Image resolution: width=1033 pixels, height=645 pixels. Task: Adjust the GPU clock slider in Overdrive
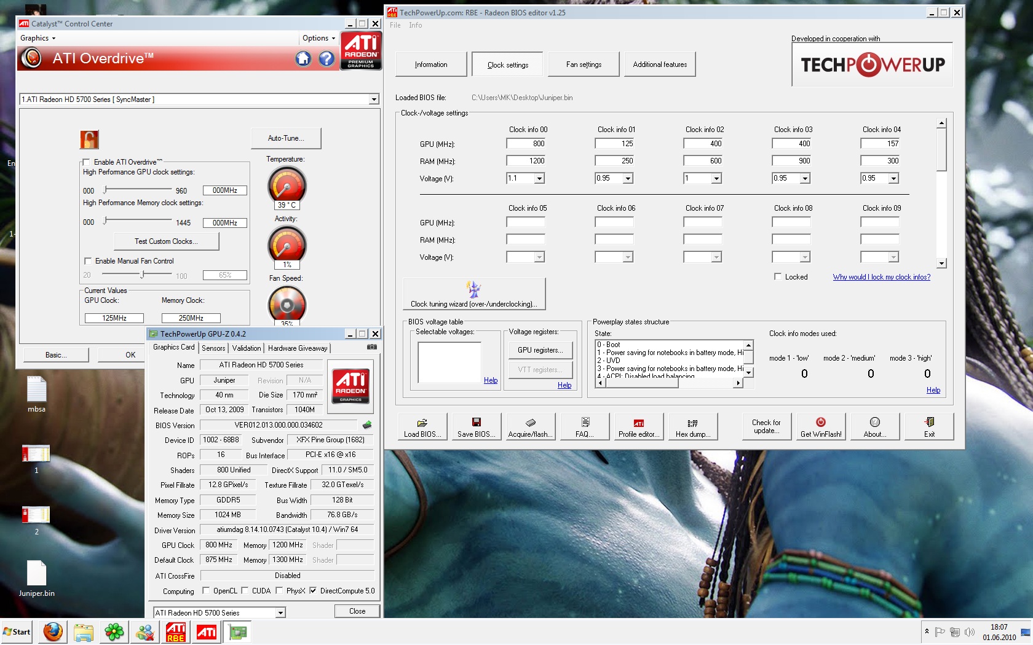click(x=106, y=190)
